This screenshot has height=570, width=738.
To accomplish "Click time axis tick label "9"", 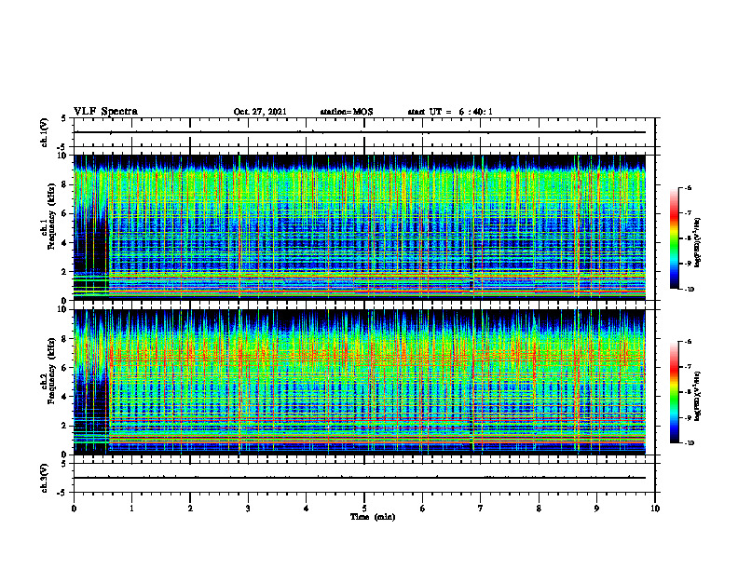I will [x=596, y=509].
